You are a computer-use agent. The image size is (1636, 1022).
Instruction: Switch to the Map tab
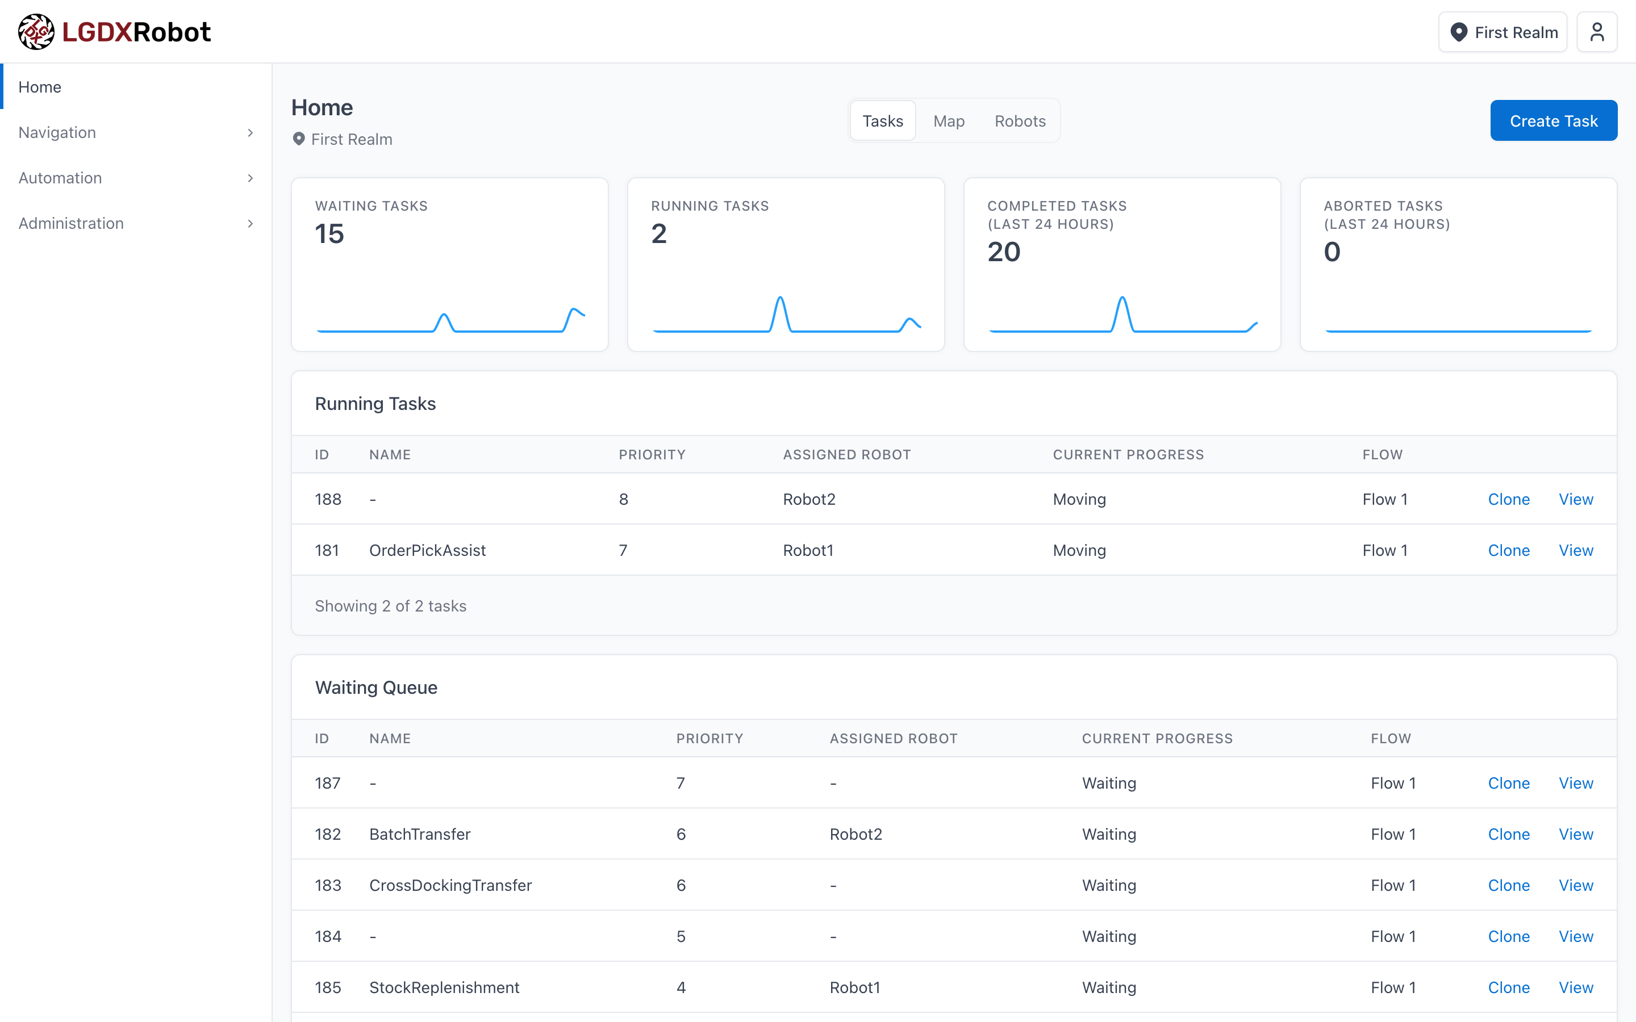(949, 120)
